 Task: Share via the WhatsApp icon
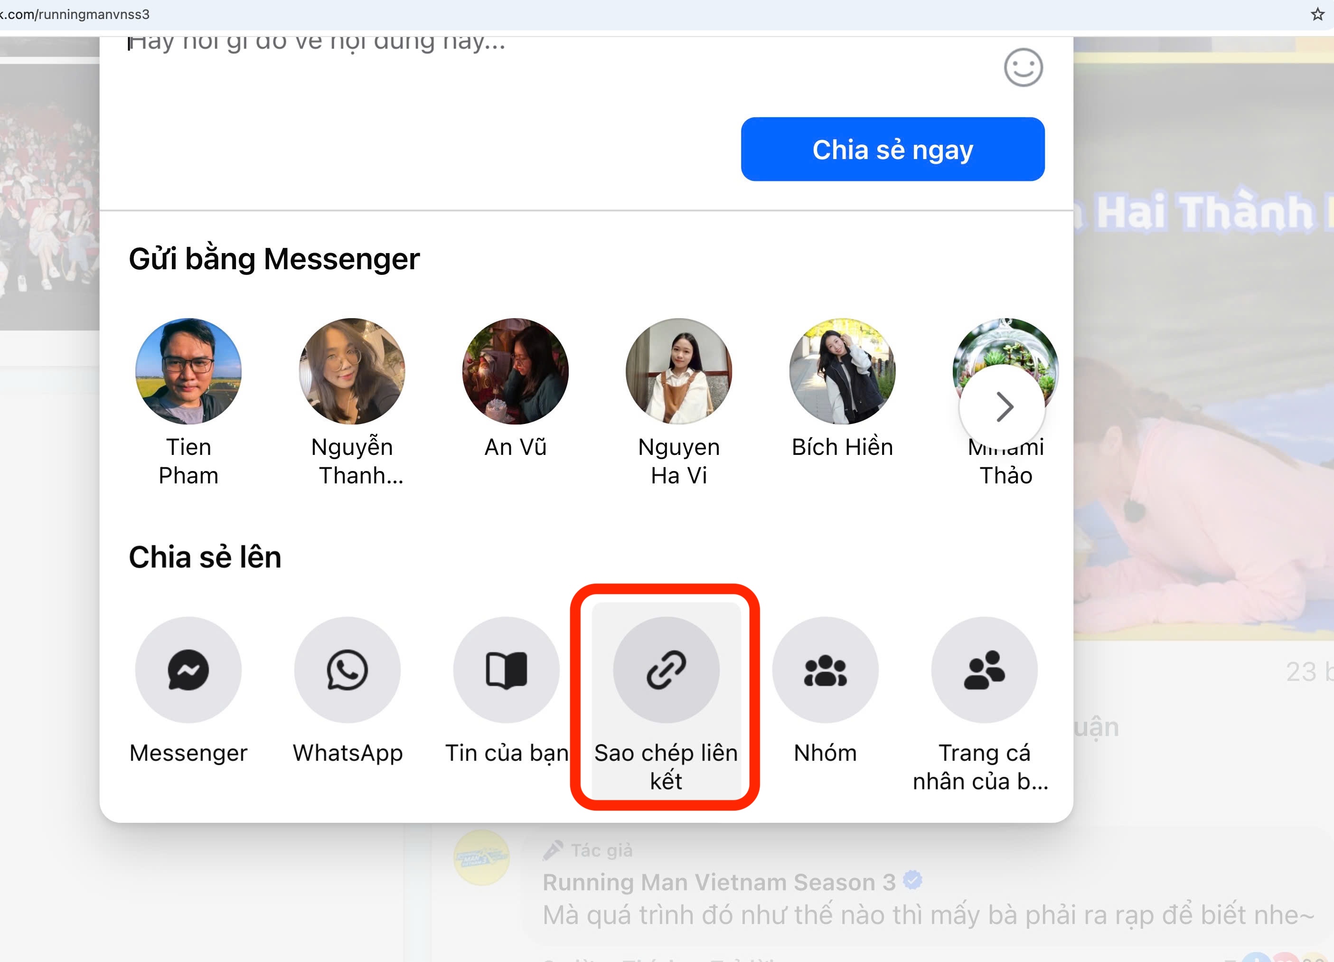pyautogui.click(x=348, y=670)
